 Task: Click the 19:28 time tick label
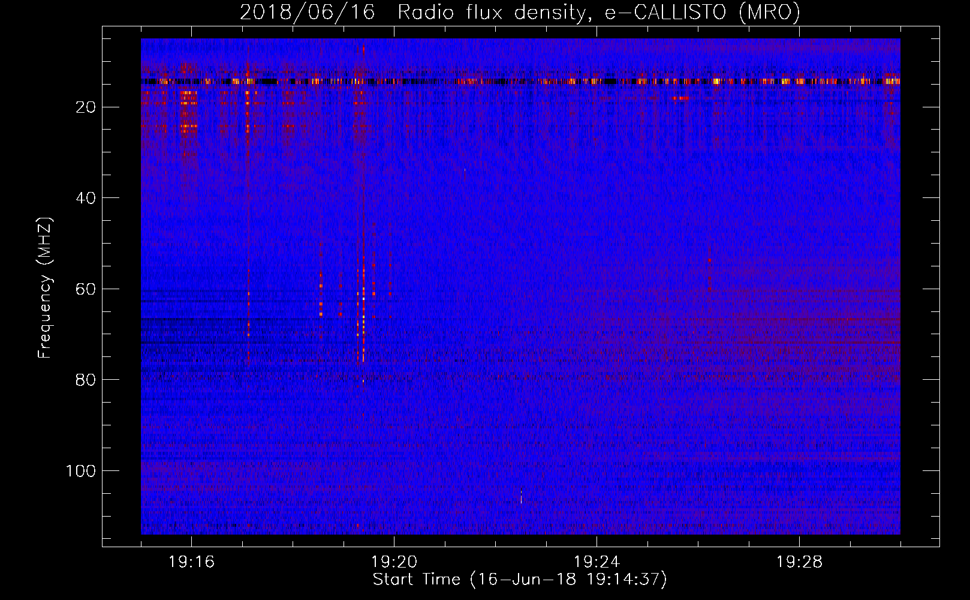coord(799,562)
